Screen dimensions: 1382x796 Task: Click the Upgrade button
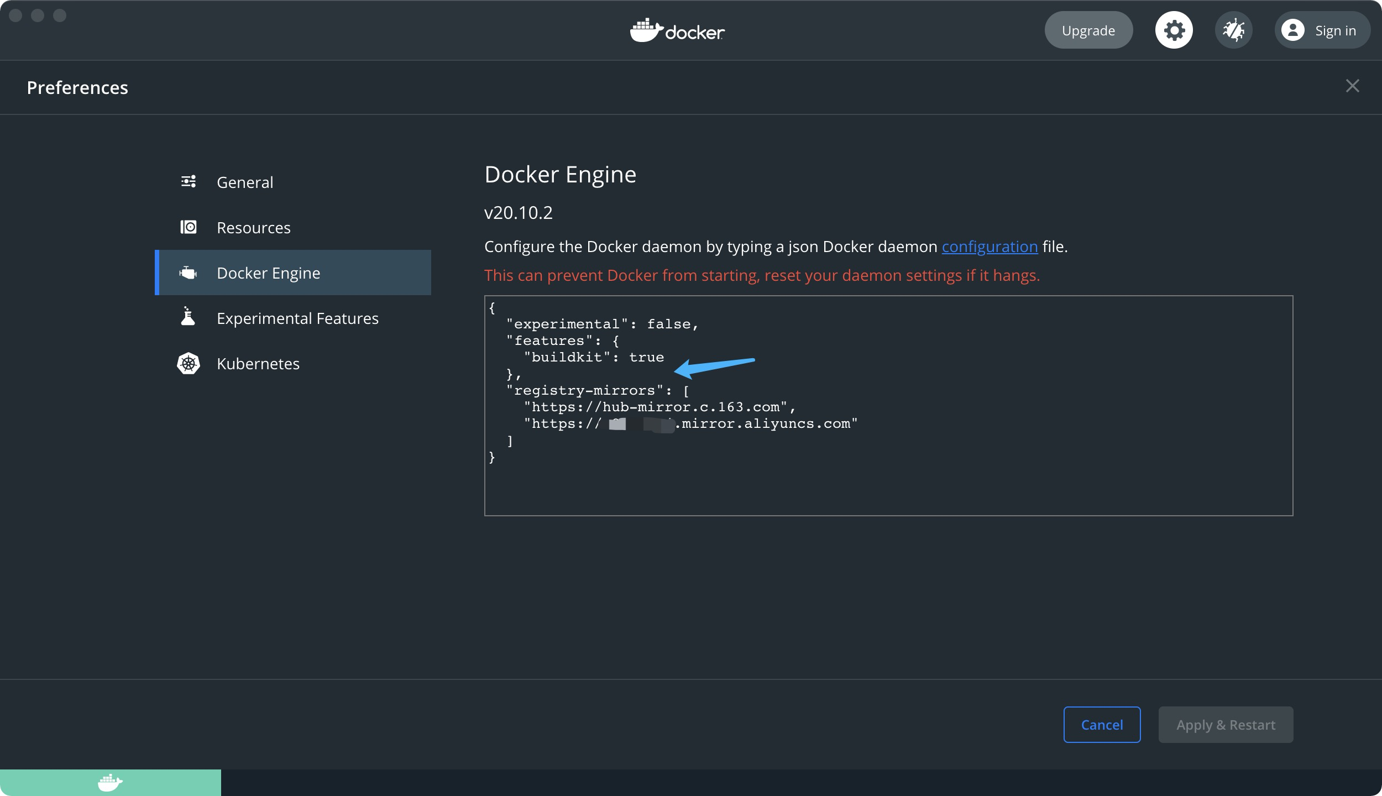pyautogui.click(x=1088, y=30)
